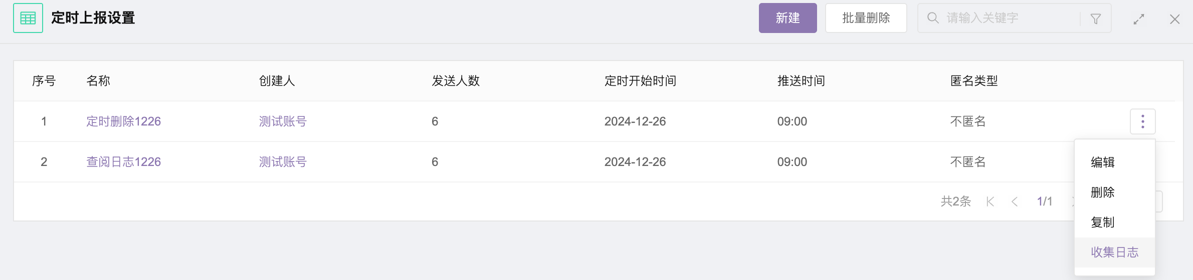1193x280 pixels.
Task: Go to the previous page with the arrow
Action: point(1015,201)
